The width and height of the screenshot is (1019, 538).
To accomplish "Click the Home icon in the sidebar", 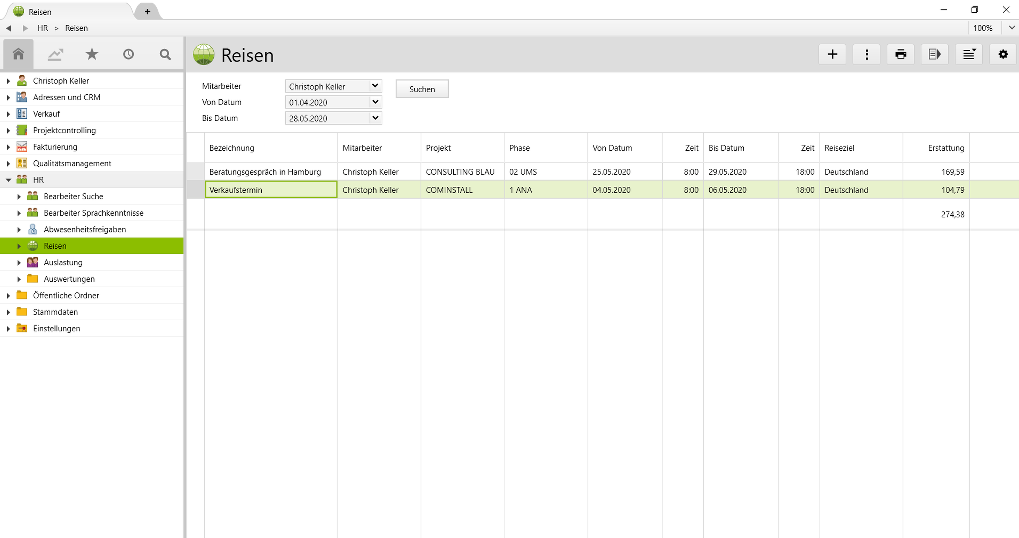I will coord(18,54).
